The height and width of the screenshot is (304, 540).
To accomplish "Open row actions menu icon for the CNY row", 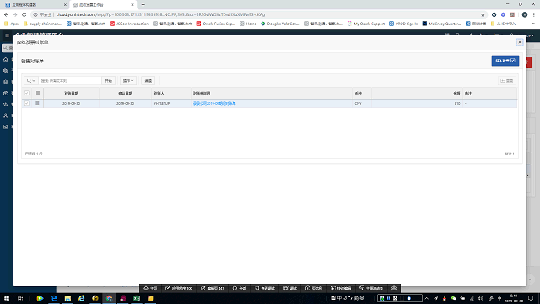I will [x=37, y=103].
